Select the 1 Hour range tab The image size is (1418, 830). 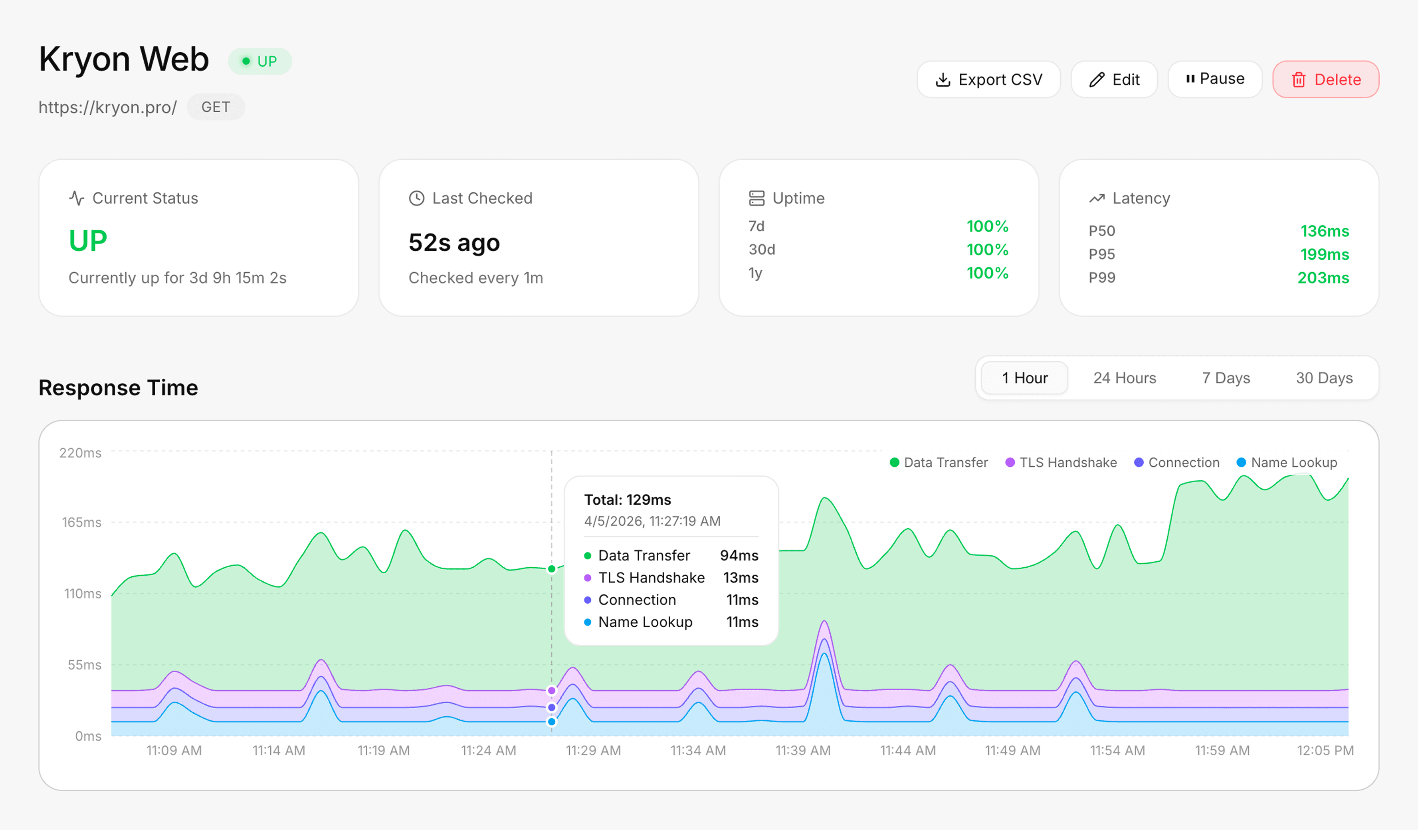click(1024, 378)
